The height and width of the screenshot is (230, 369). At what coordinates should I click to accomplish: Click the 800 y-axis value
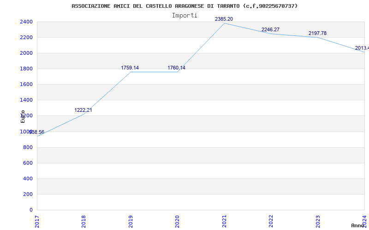tap(28, 147)
